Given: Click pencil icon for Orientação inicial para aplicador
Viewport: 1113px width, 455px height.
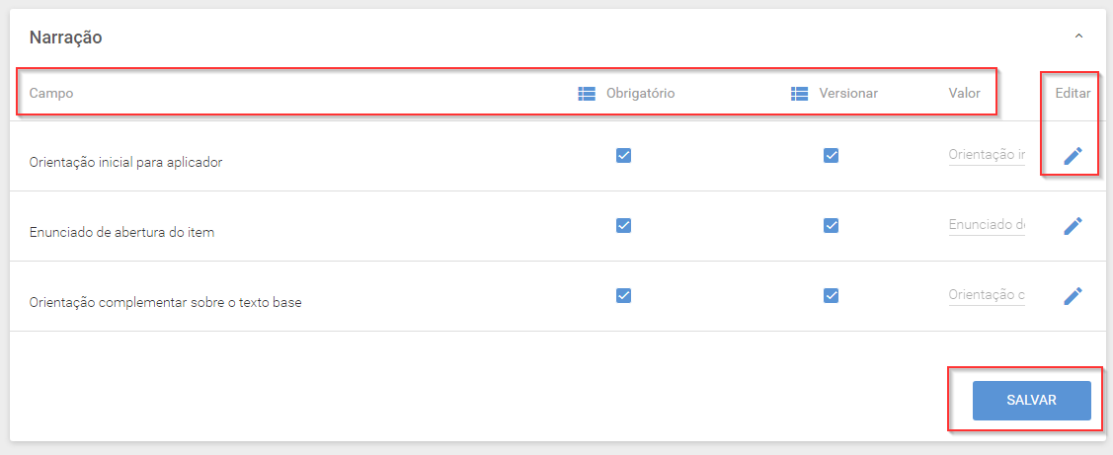Looking at the screenshot, I should (1073, 156).
